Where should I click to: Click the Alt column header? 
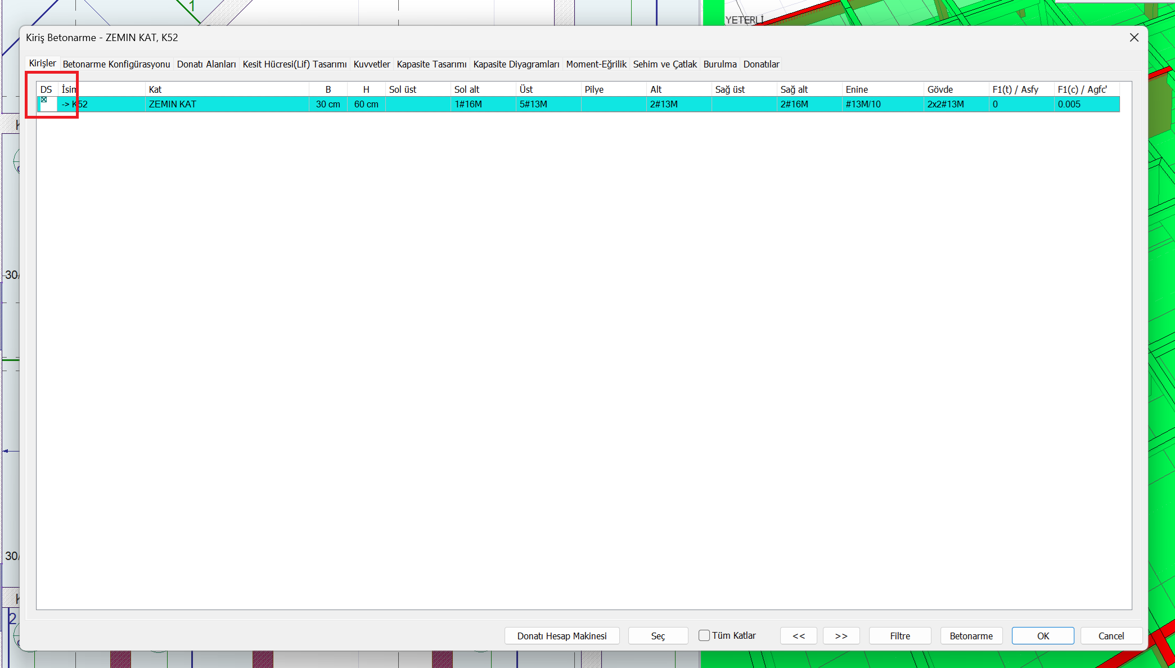click(x=679, y=89)
